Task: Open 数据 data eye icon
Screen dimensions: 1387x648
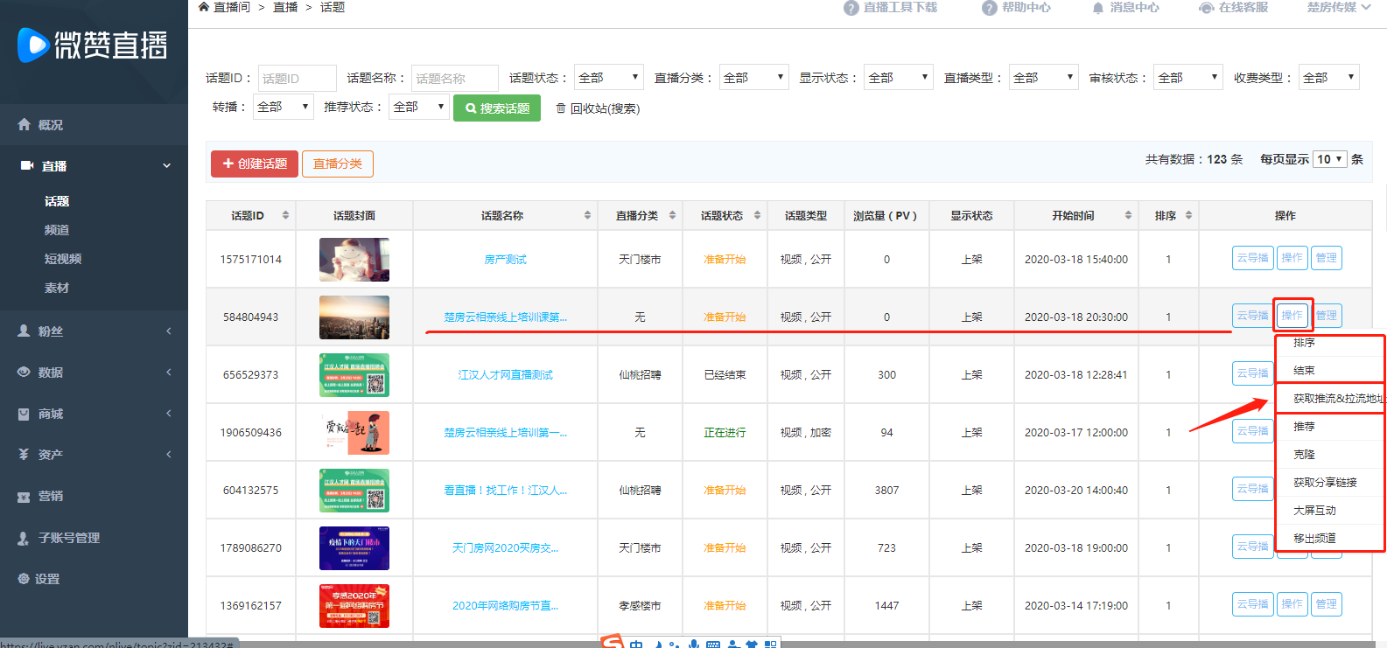Action: coord(25,373)
